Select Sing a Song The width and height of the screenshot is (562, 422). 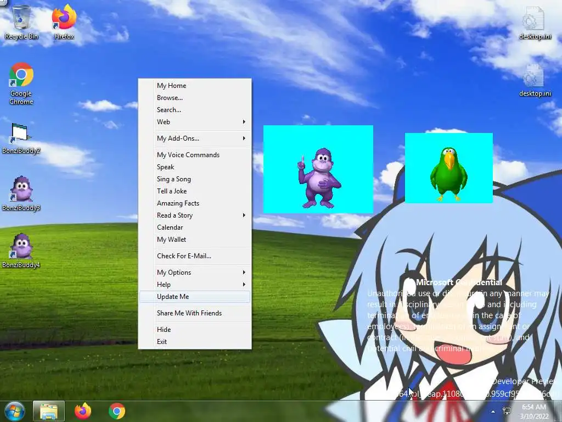pyautogui.click(x=195, y=179)
